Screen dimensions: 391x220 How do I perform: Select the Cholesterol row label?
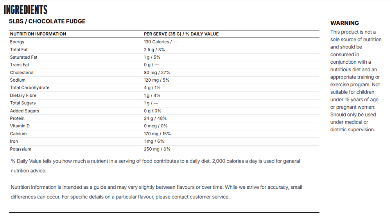[22, 73]
